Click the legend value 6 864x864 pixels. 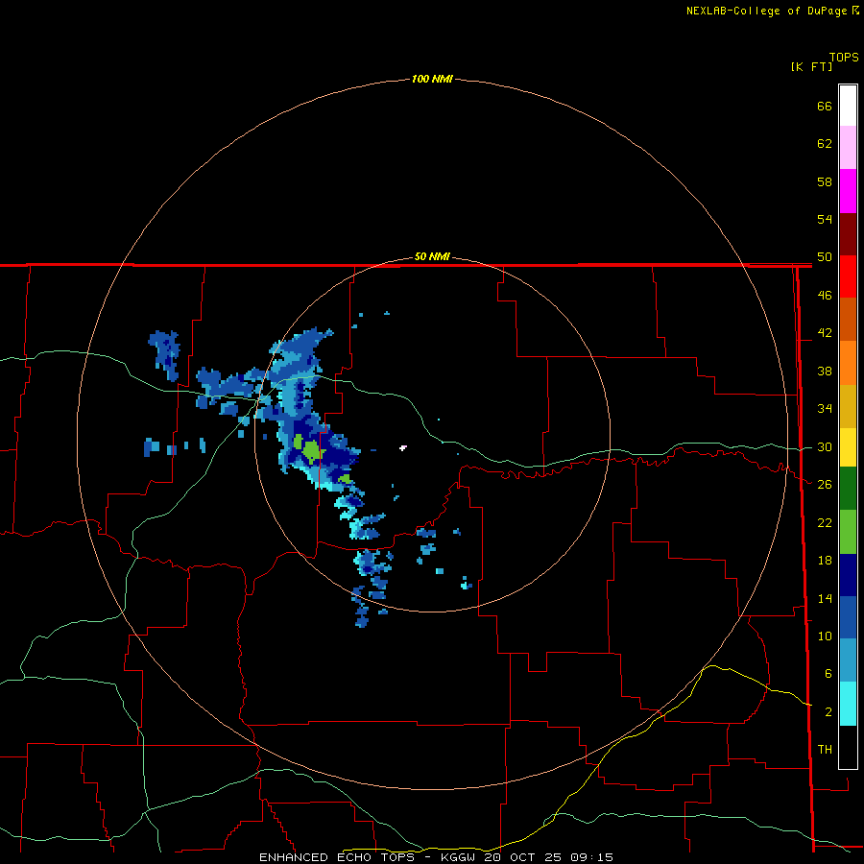coord(828,674)
